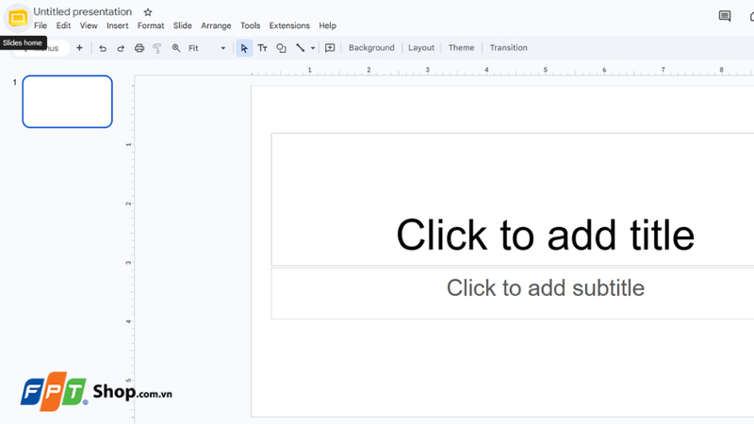The image size is (754, 424).
Task: Rename the Untitled presentation title
Action: pos(83,11)
